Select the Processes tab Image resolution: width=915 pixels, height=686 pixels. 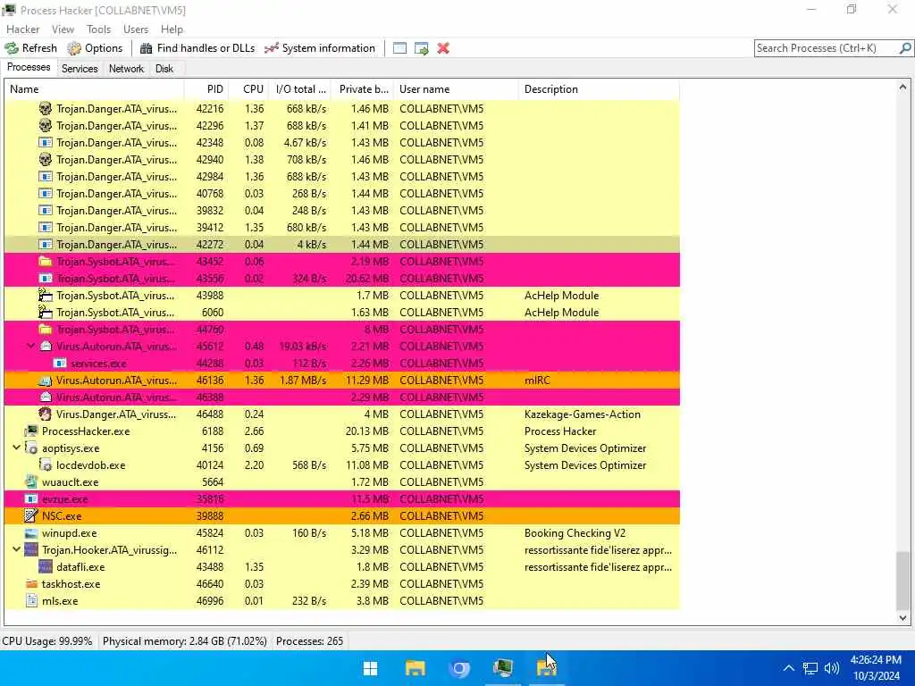29,67
